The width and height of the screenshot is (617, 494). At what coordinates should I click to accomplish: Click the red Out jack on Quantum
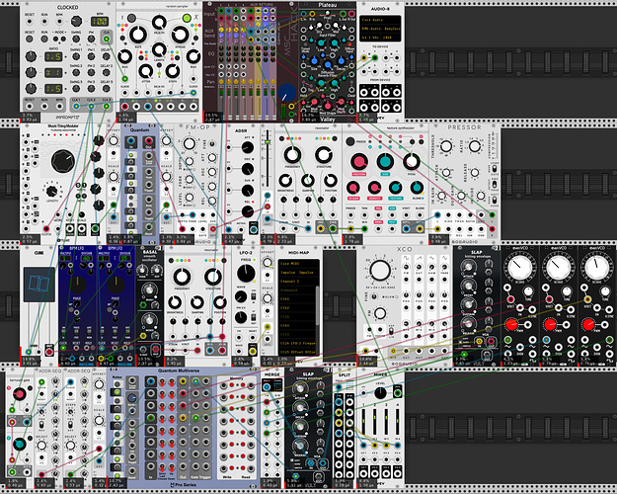point(149,141)
